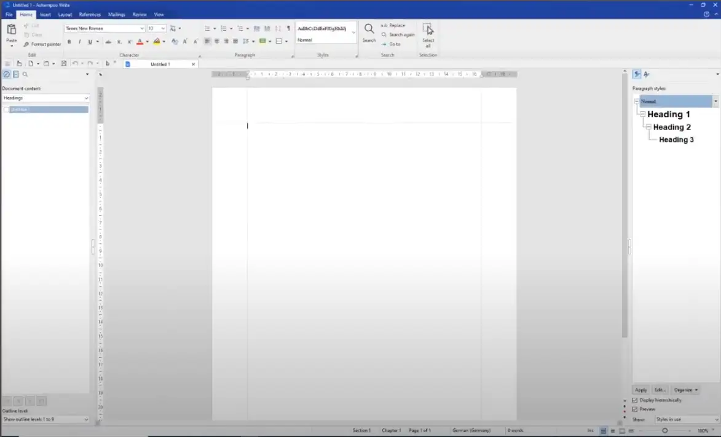Show formatting marks with pilcrow icon

[288, 28]
